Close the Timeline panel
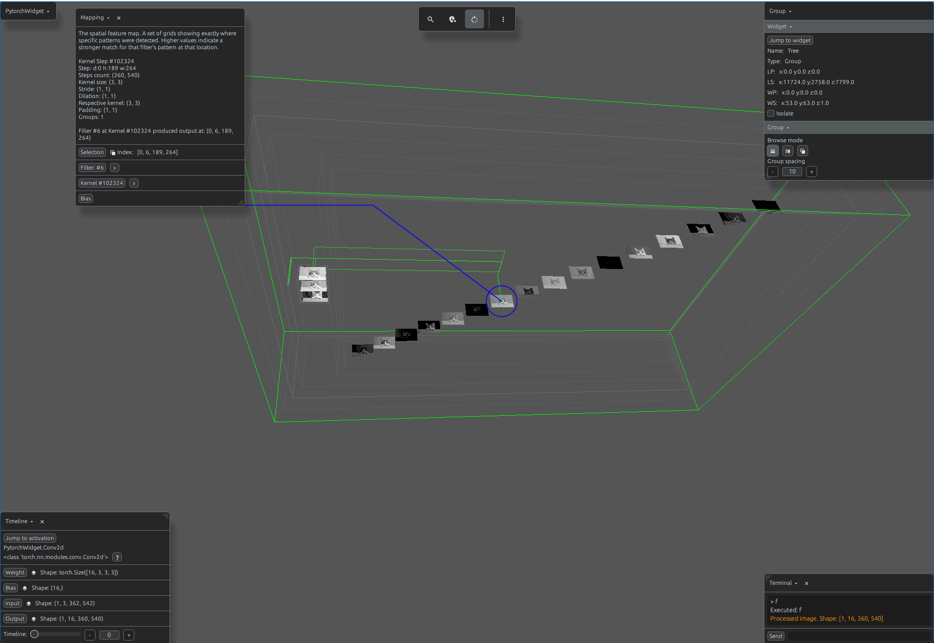Viewport: 934px width, 643px height. [42, 522]
